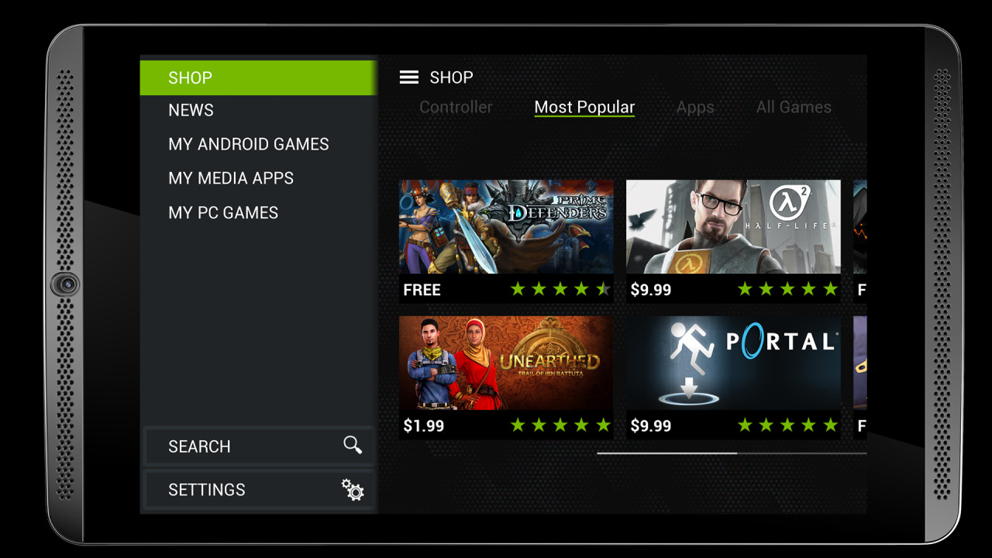Switch to the All Games tab

794,107
